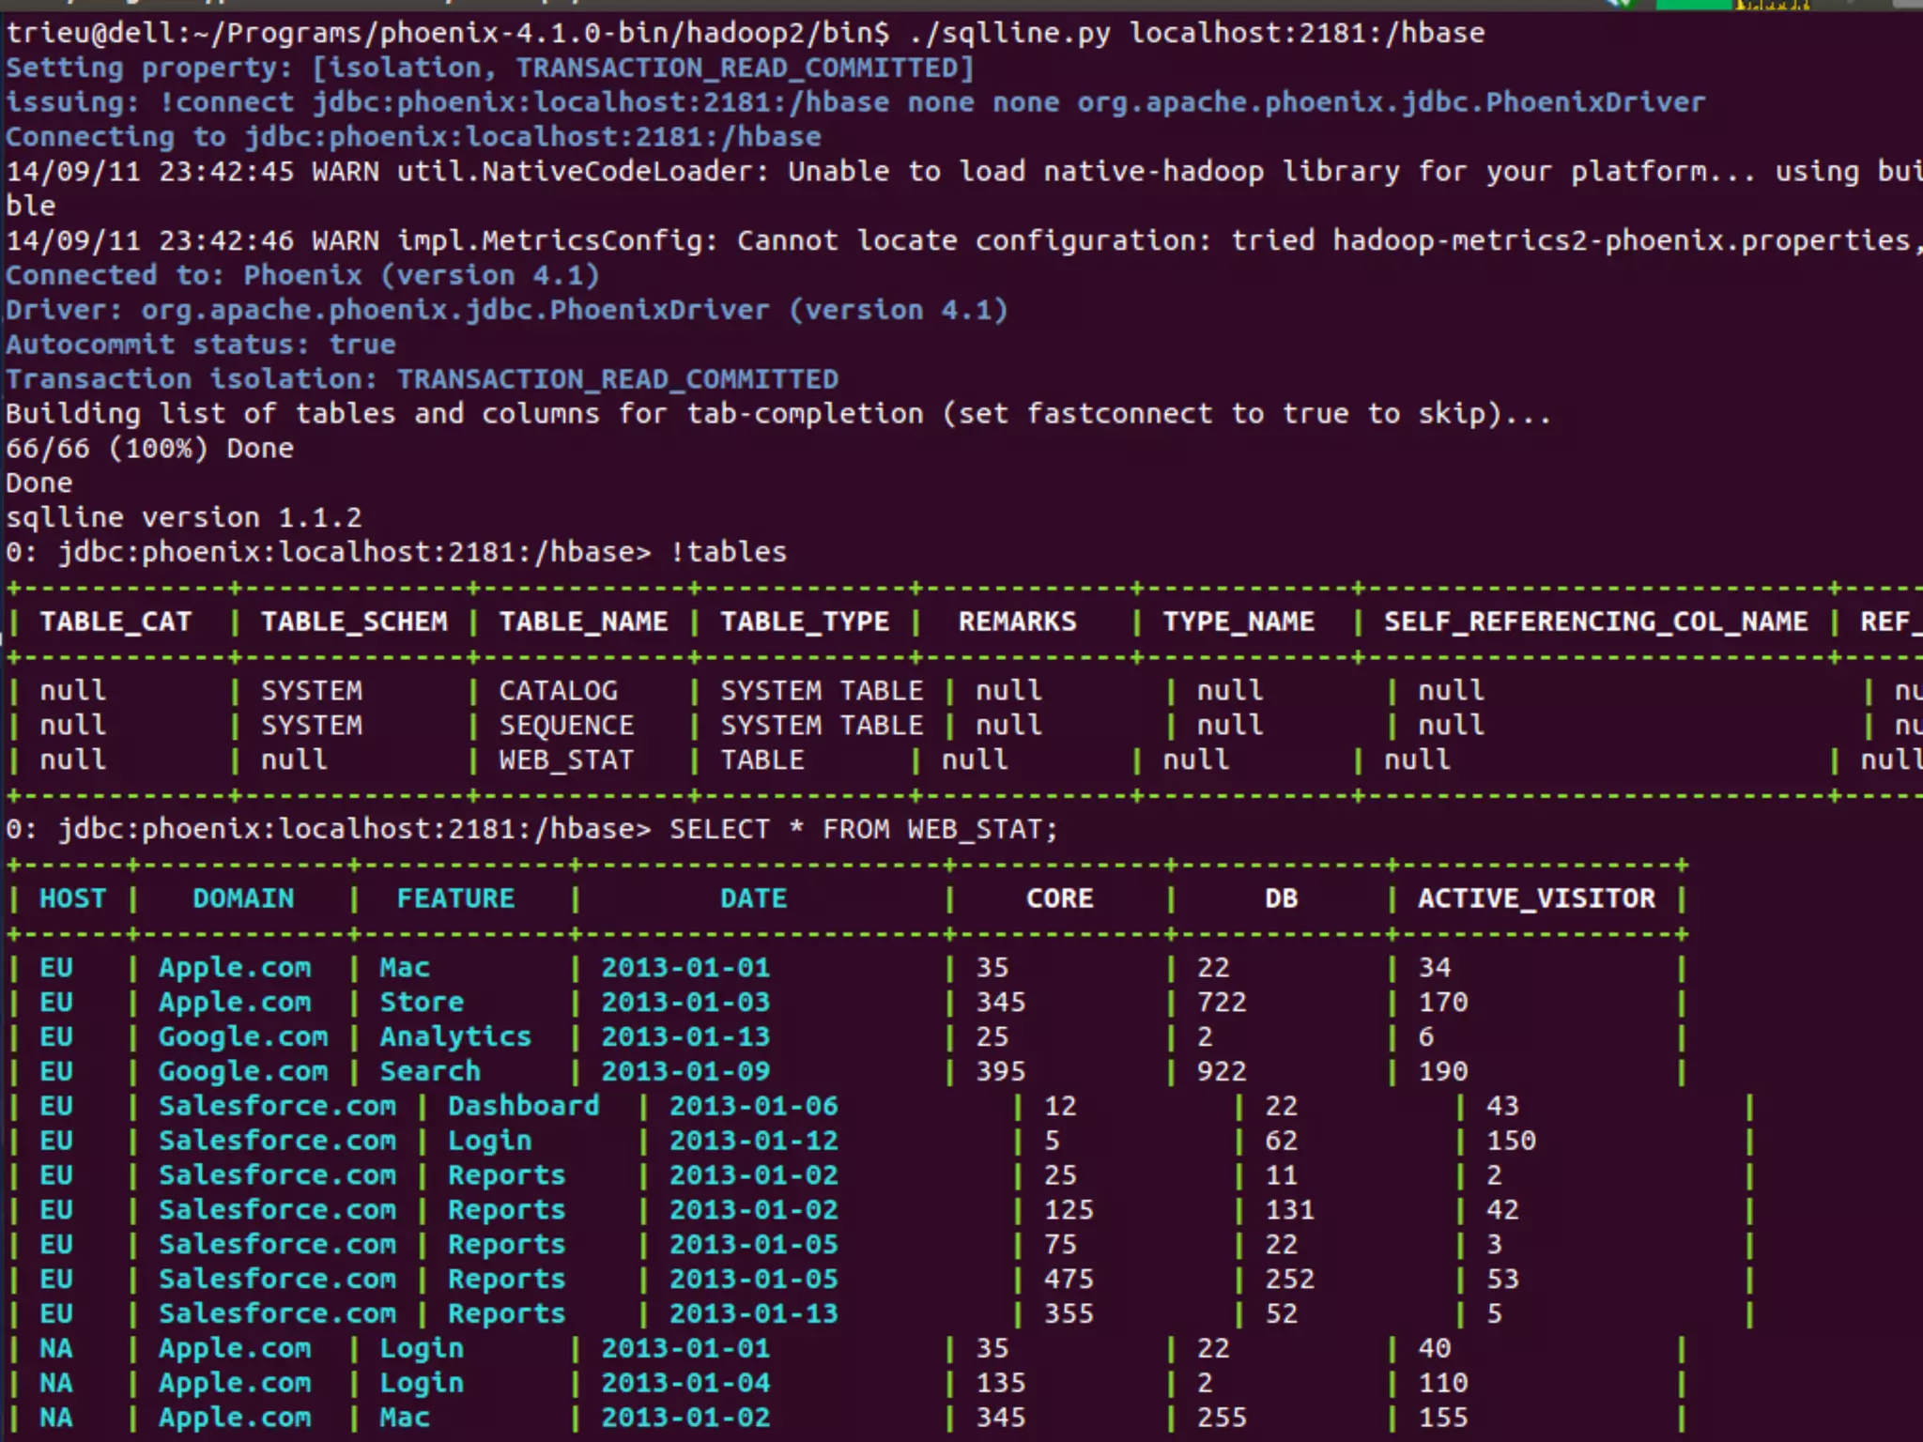Click the '!tables' command text
Screen dimensions: 1923x1442
pyautogui.click(x=729, y=552)
